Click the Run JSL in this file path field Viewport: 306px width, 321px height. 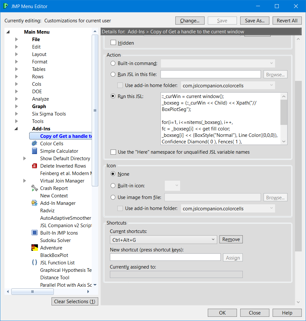(x=211, y=74)
